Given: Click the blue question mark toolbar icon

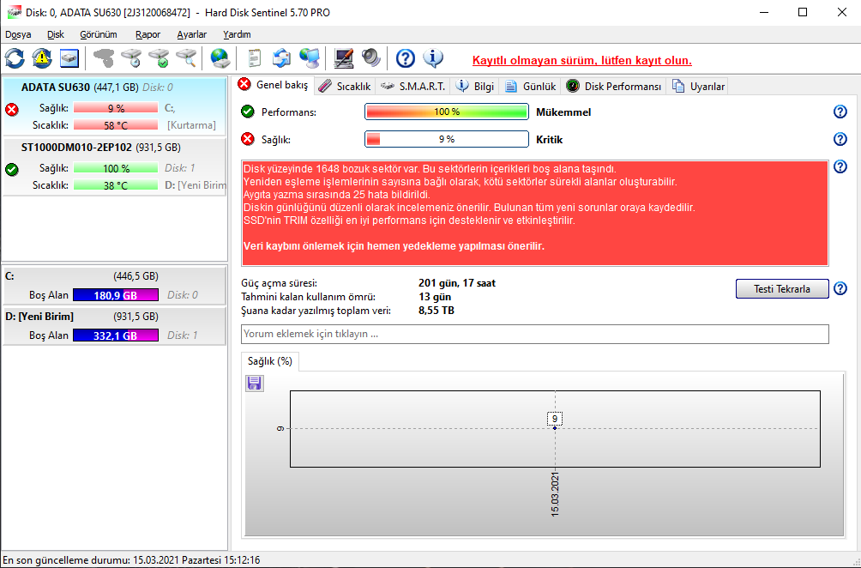Looking at the screenshot, I should tap(406, 58).
